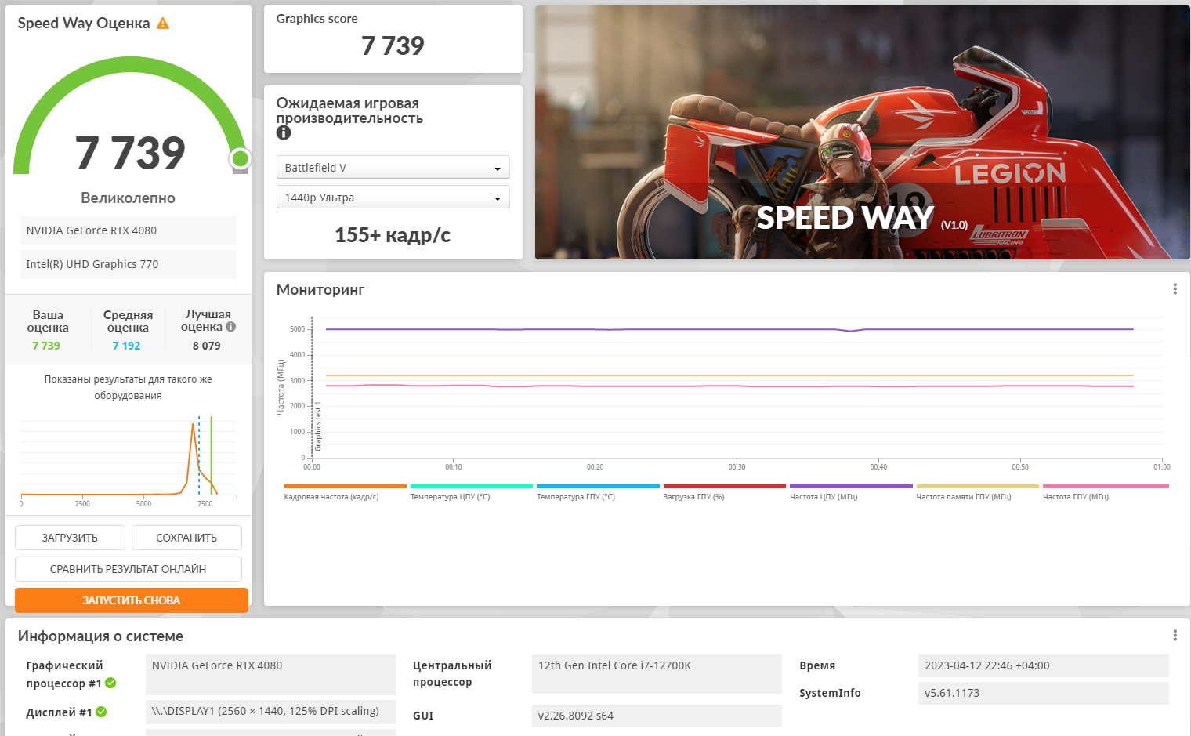The height and width of the screenshot is (736, 1191).
Task: Toggle the Температура ГПУ (°C) legend series
Action: point(598,493)
